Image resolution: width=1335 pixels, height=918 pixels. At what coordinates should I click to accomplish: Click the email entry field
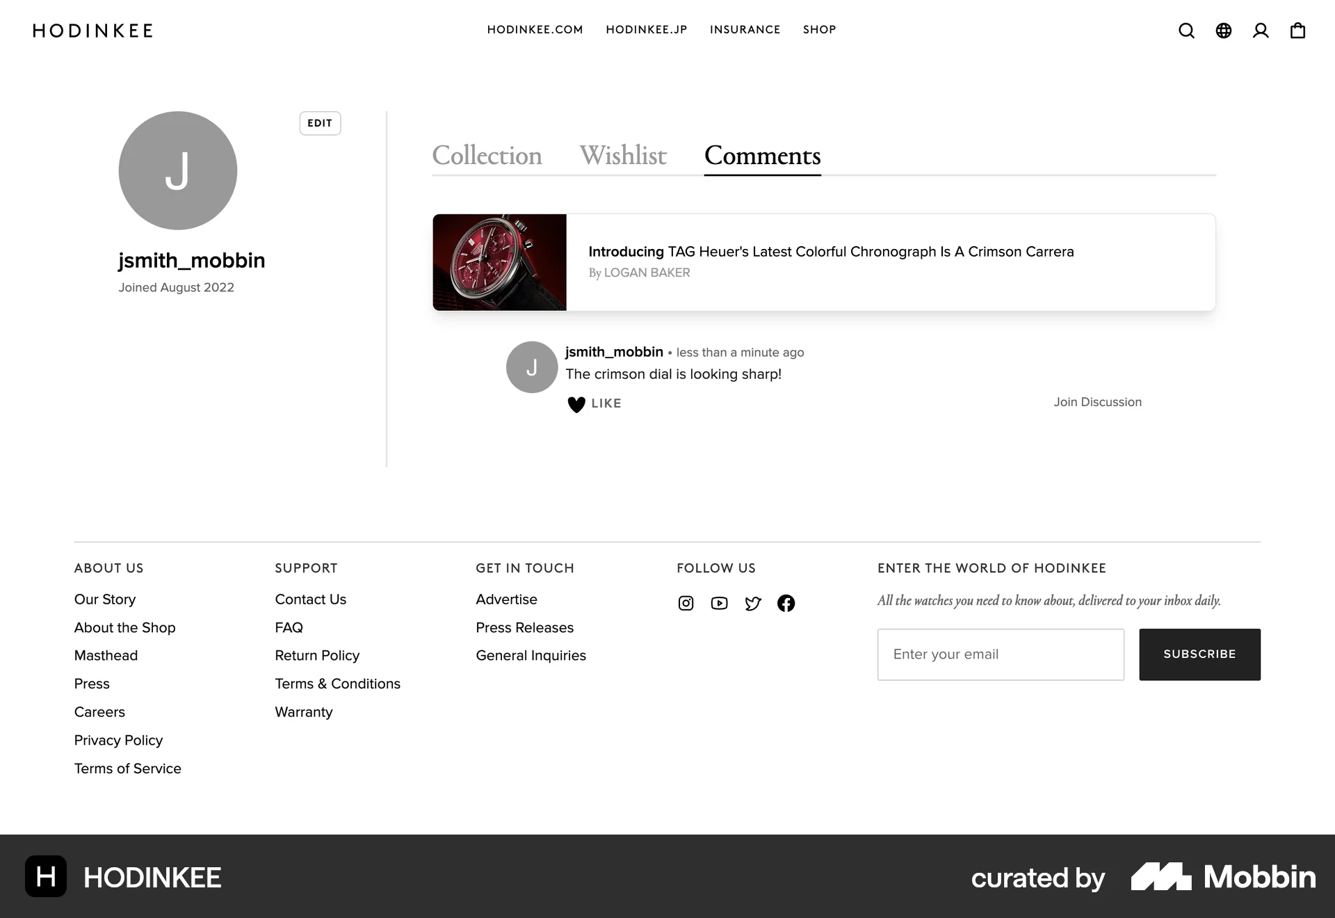click(1000, 654)
